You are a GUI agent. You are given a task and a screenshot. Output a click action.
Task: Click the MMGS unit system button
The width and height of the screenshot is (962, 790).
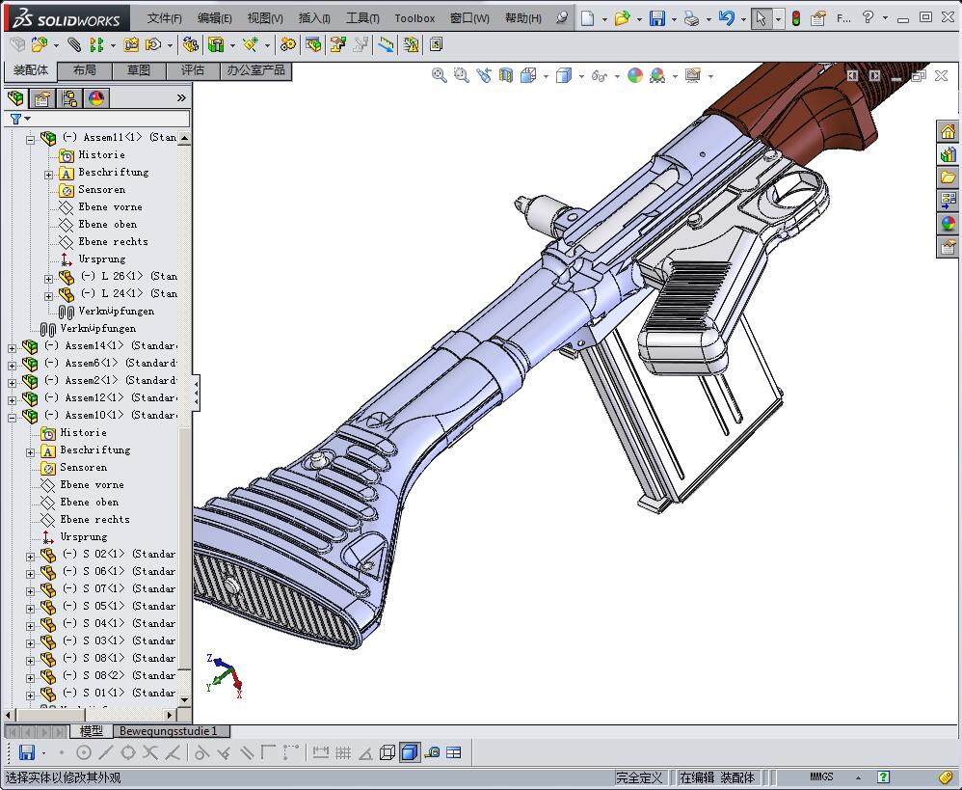tap(821, 776)
